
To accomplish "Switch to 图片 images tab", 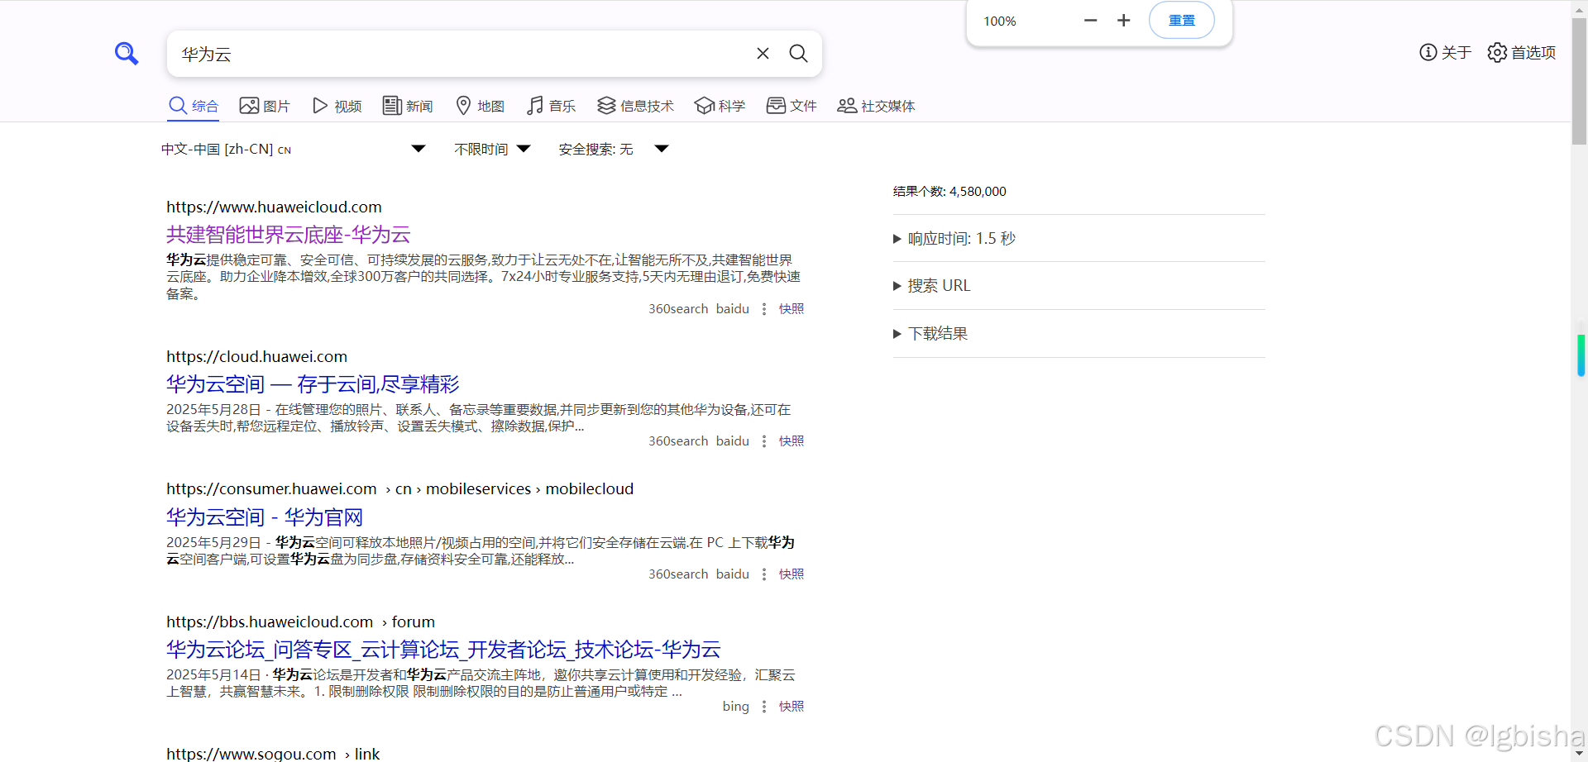I will [264, 106].
